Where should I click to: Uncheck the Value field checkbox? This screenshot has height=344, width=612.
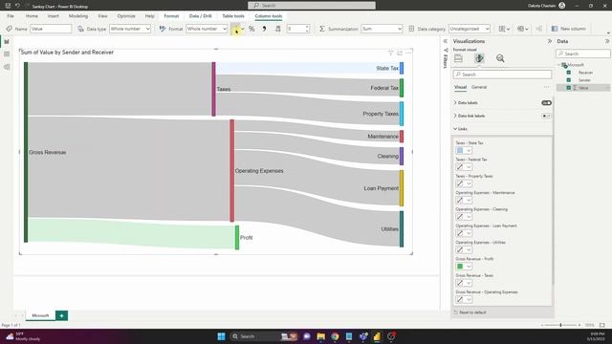[x=569, y=88]
